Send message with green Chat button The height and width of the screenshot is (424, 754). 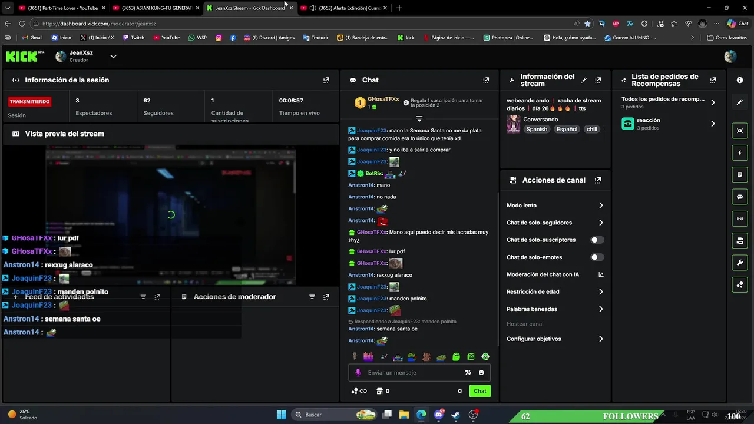(x=480, y=391)
